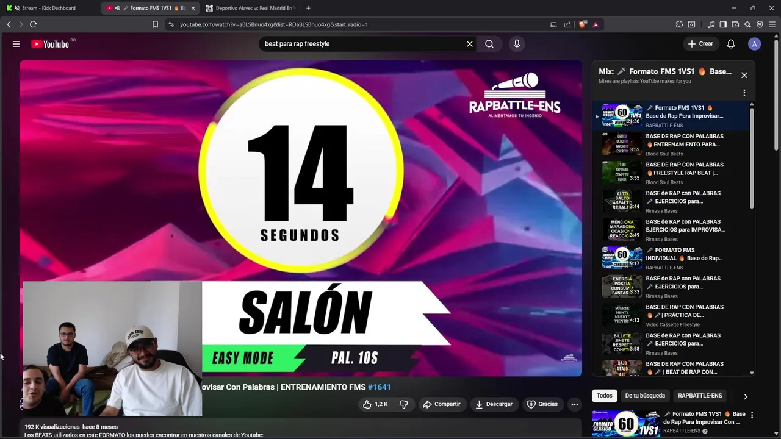Like the video with thumbs up
The height and width of the screenshot is (439, 781).
click(376, 404)
